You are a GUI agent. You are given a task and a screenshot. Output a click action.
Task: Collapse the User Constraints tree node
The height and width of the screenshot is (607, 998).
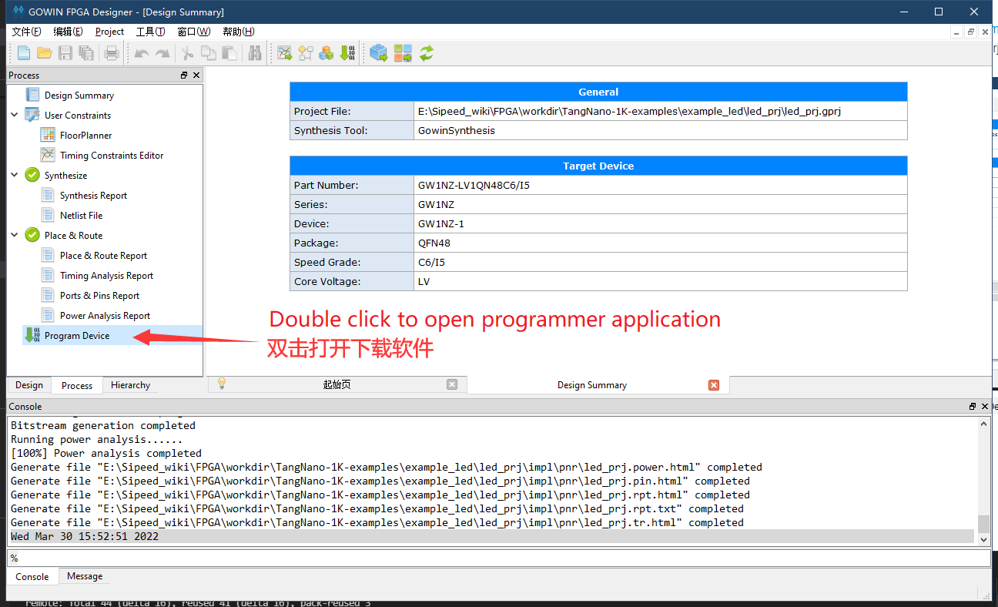click(15, 115)
